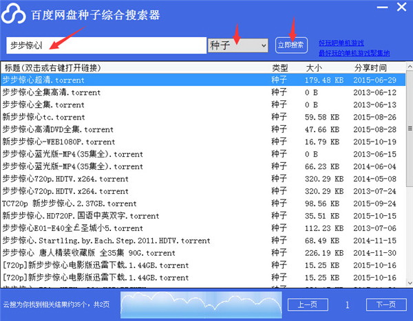Click size value 226.19 KB

pyautogui.click(x=324, y=253)
